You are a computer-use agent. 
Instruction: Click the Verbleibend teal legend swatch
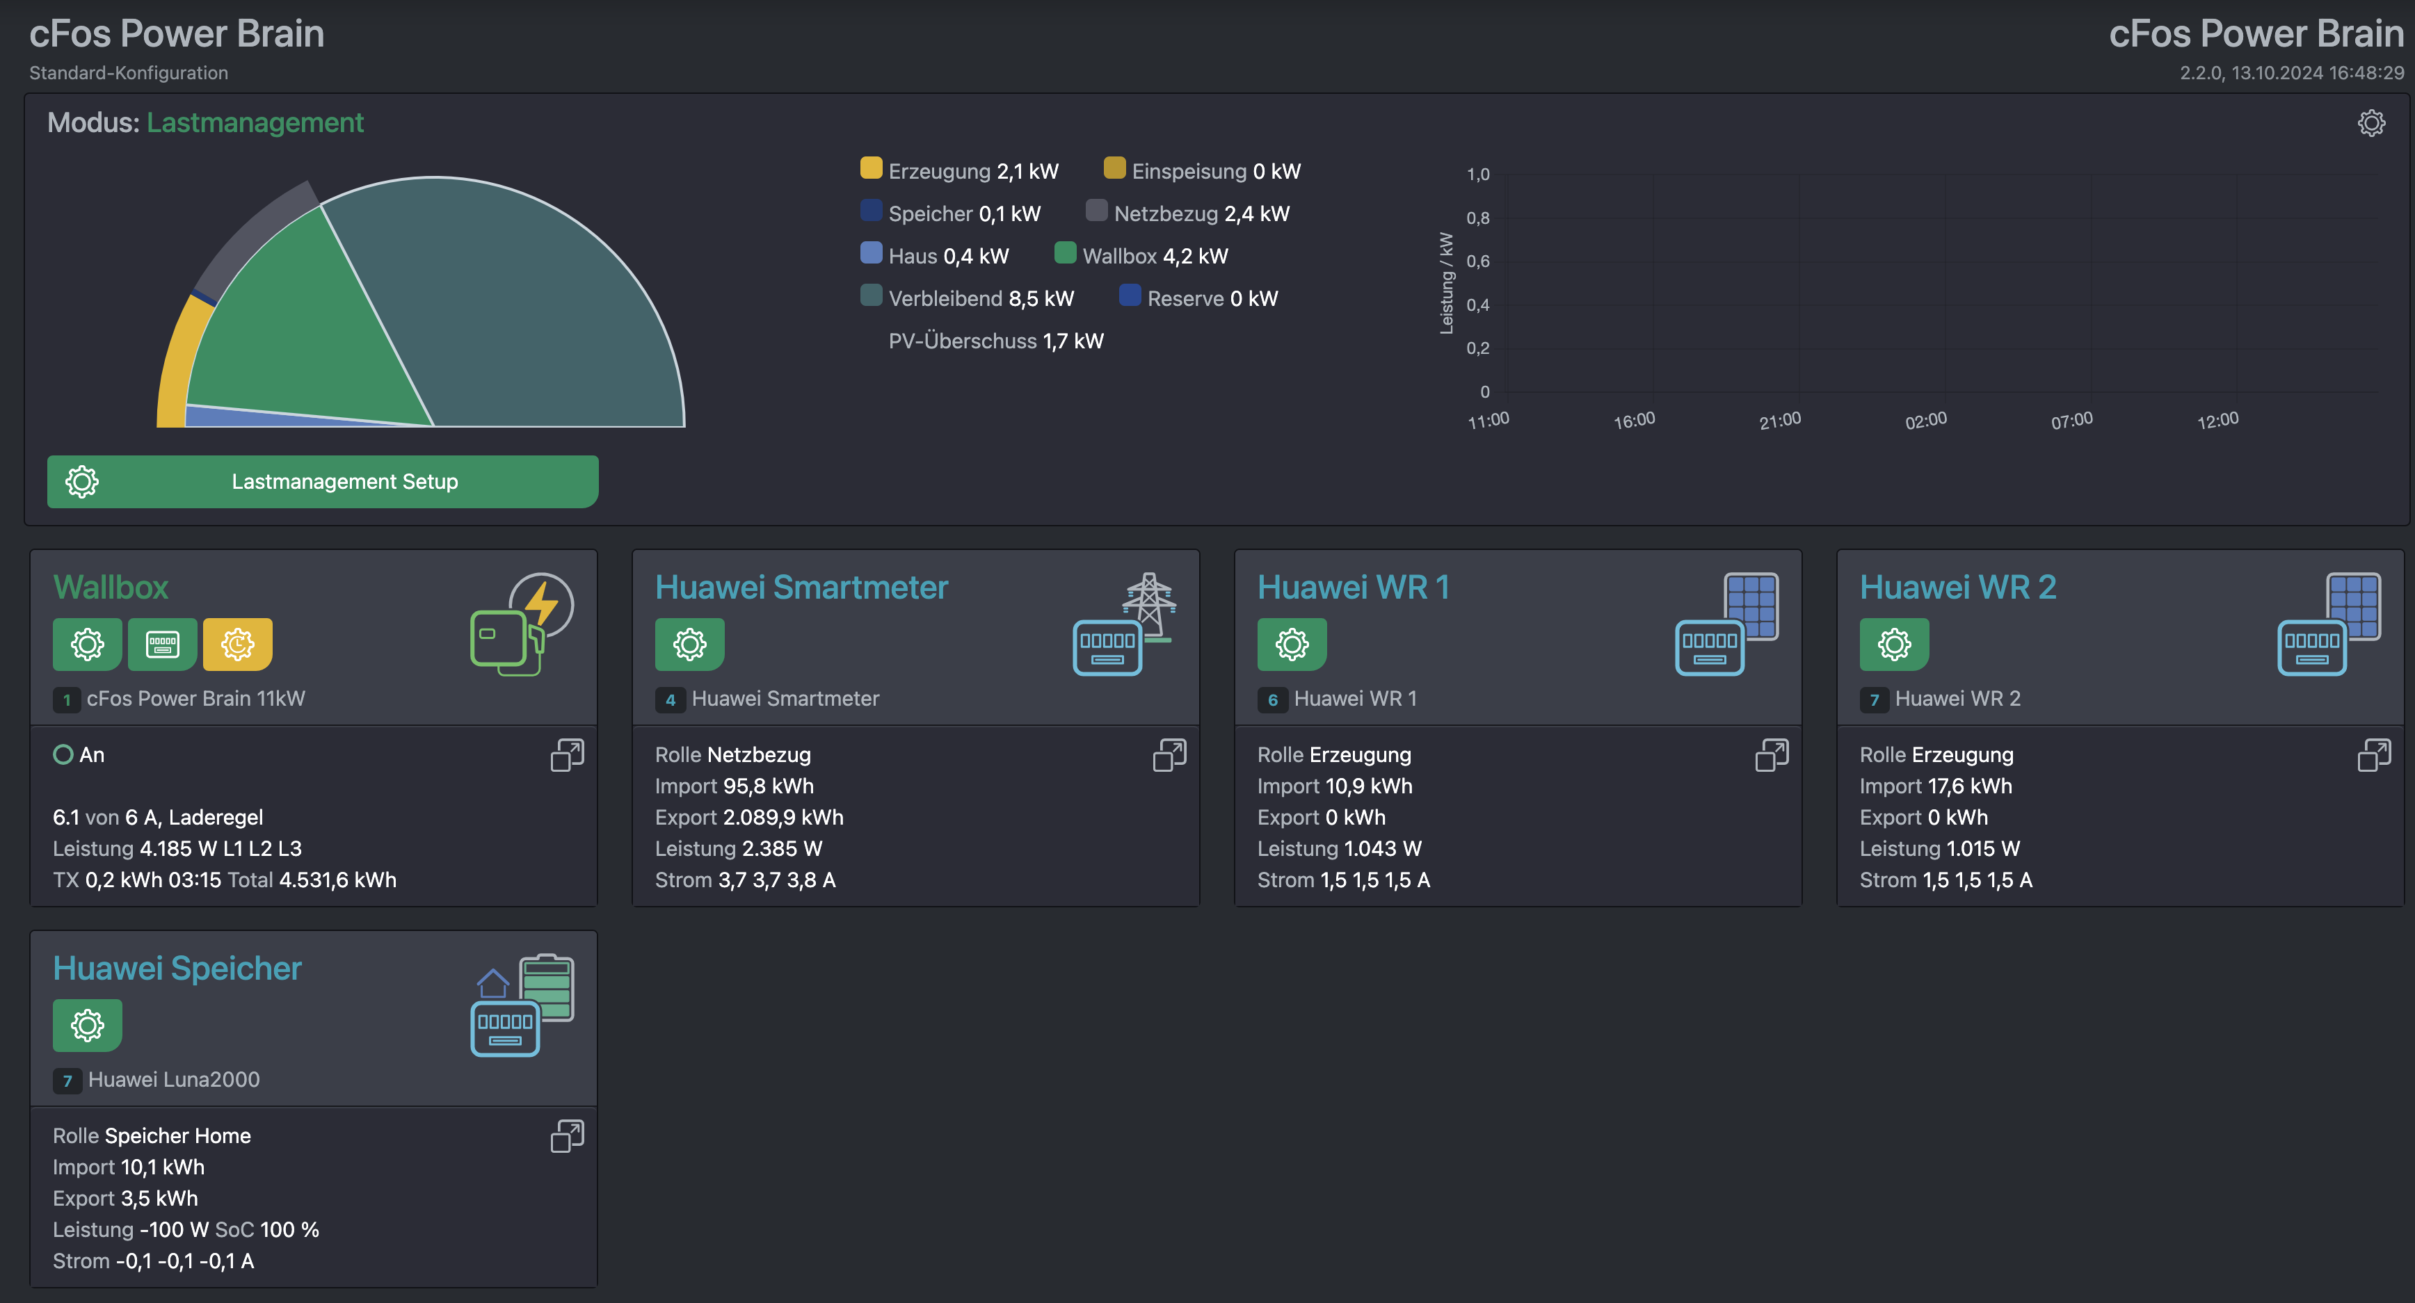pyautogui.click(x=871, y=294)
